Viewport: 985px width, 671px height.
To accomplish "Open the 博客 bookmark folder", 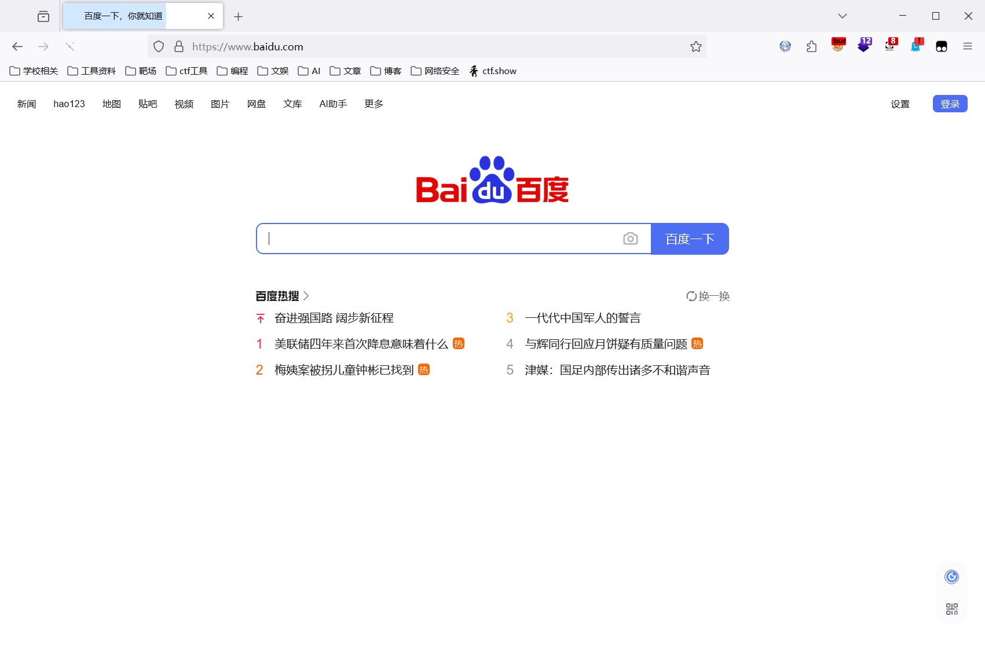I will 386,71.
